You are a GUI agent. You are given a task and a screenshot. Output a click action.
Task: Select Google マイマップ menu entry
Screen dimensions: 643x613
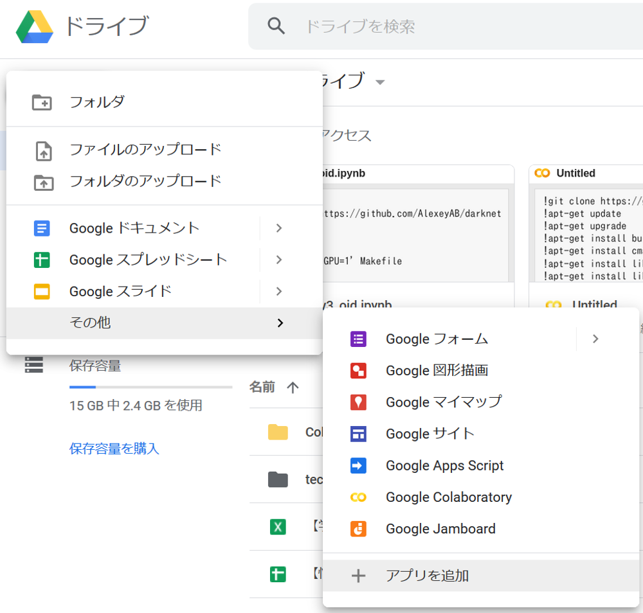481,402
